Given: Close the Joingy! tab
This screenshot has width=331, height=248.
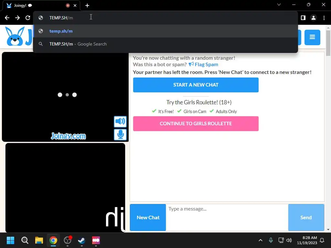Looking at the screenshot, I should click(x=75, y=5).
